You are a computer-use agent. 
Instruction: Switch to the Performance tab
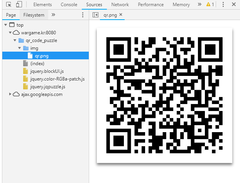coord(151,5)
